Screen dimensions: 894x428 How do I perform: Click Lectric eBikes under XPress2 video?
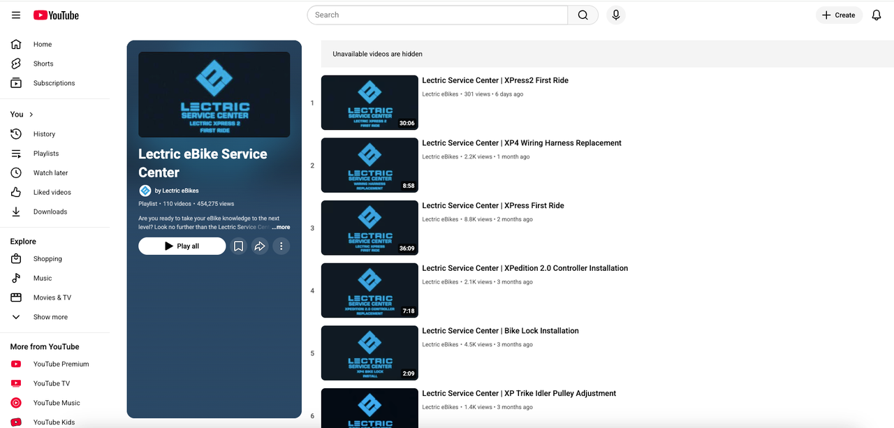(440, 94)
